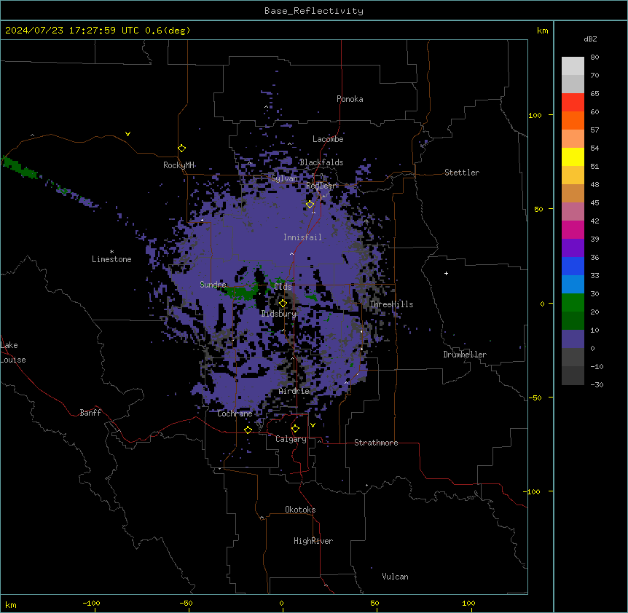Screen dimensions: 628x613
Task: Select the purple-blue swatch above 0 dBZ
Action: pyautogui.click(x=573, y=339)
